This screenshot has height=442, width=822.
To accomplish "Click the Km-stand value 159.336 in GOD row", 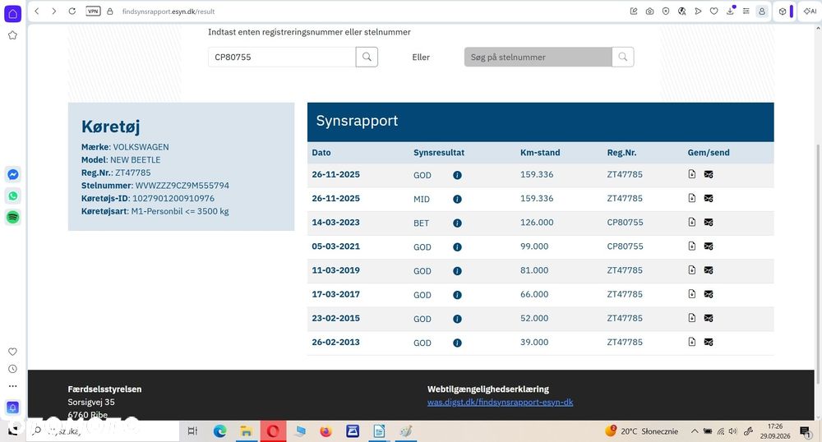I will click(537, 174).
